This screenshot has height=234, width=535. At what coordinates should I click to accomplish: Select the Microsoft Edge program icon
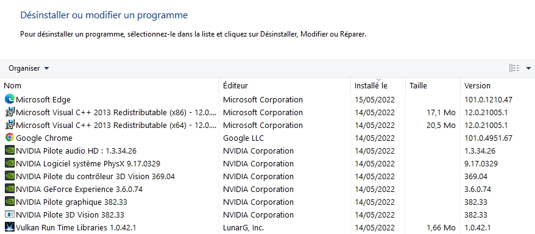click(x=10, y=99)
